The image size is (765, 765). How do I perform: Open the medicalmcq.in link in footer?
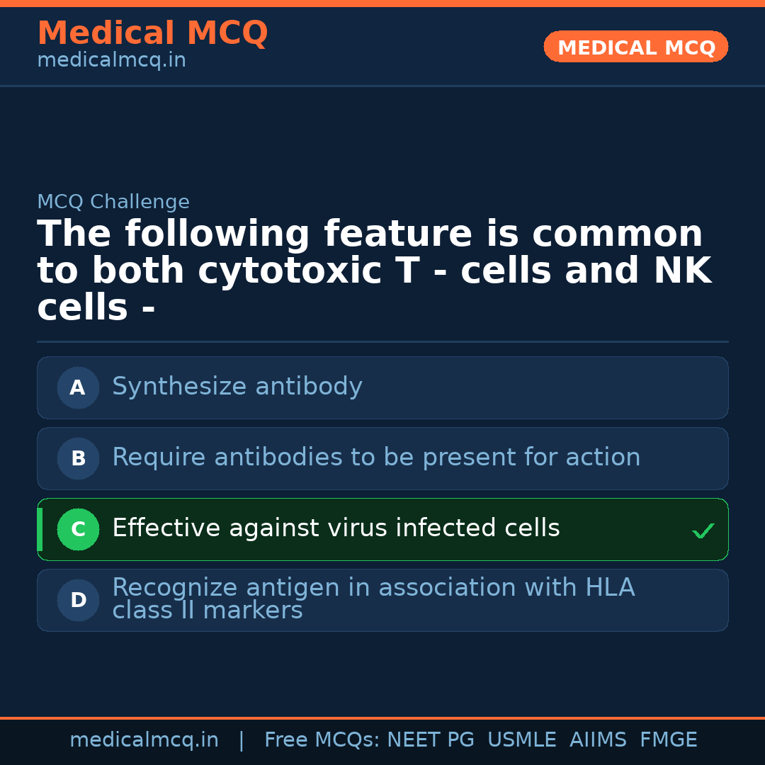[144, 740]
